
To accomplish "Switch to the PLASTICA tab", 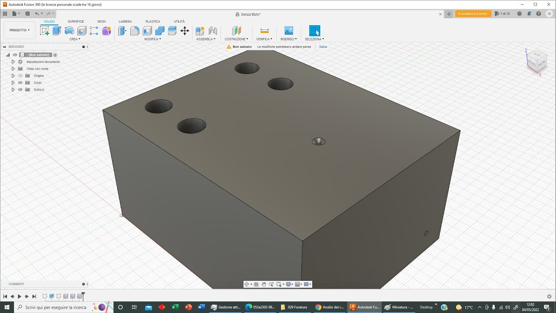I will 153,21.
